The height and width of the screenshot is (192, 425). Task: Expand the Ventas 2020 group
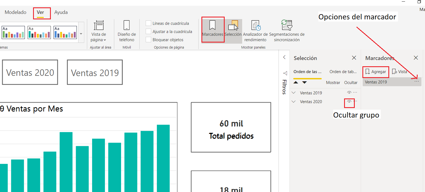click(x=294, y=101)
